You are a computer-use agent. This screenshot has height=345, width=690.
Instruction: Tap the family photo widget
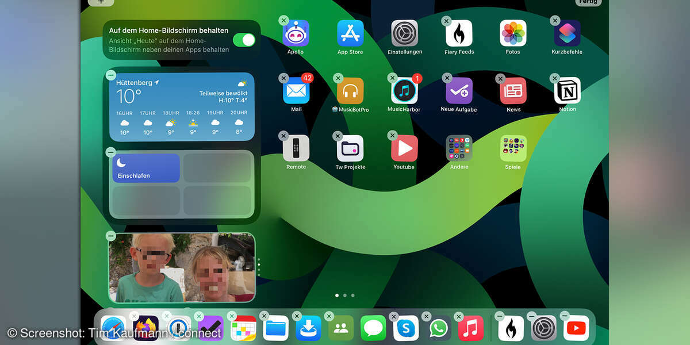tap(182, 267)
